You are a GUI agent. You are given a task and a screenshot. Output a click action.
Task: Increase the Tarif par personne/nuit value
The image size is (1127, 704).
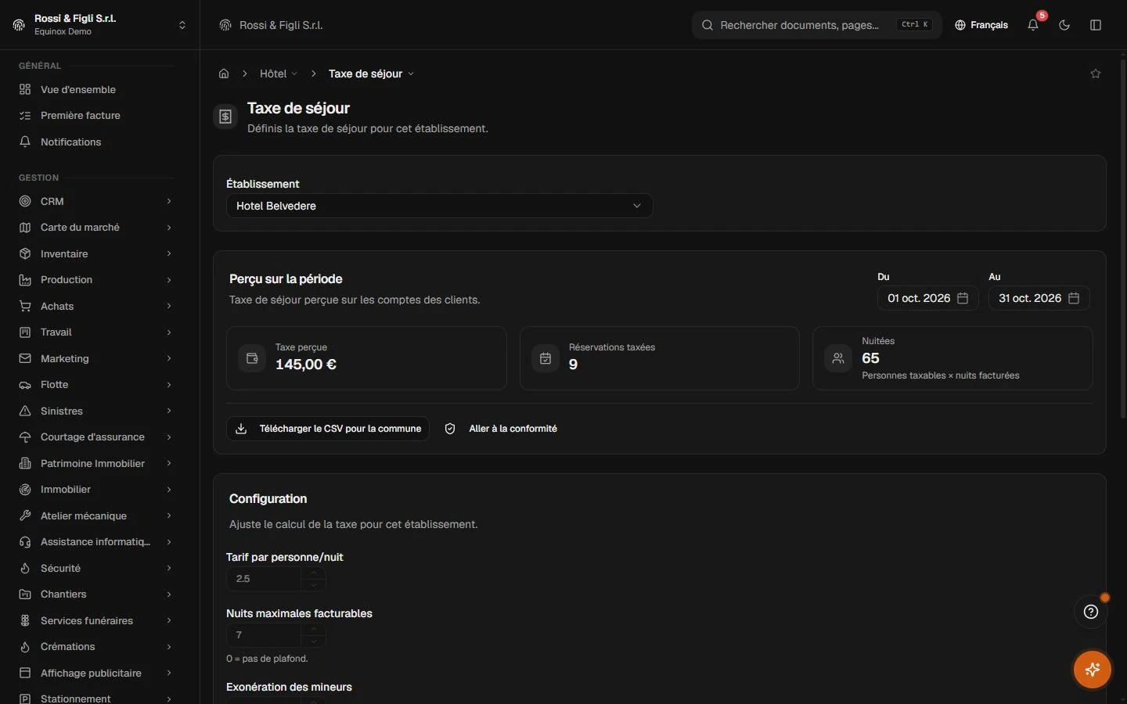point(314,573)
